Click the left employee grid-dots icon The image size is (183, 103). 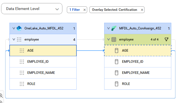pos(19,39)
